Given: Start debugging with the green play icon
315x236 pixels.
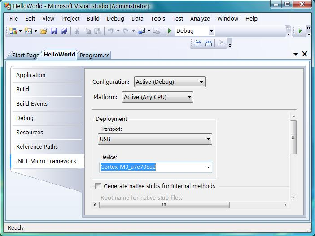Looking at the screenshot, I should (170, 31).
